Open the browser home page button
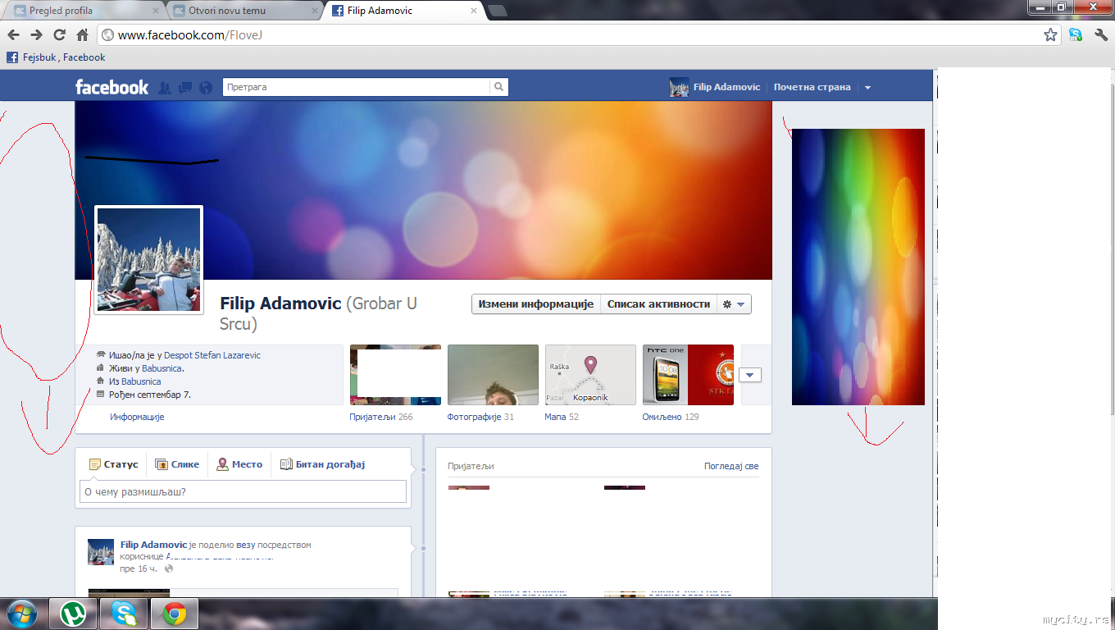Screen dimensions: 1115x630 coord(82,35)
